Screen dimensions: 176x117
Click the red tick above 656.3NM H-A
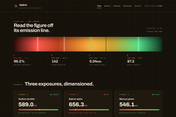pyautogui.click(x=14, y=55)
